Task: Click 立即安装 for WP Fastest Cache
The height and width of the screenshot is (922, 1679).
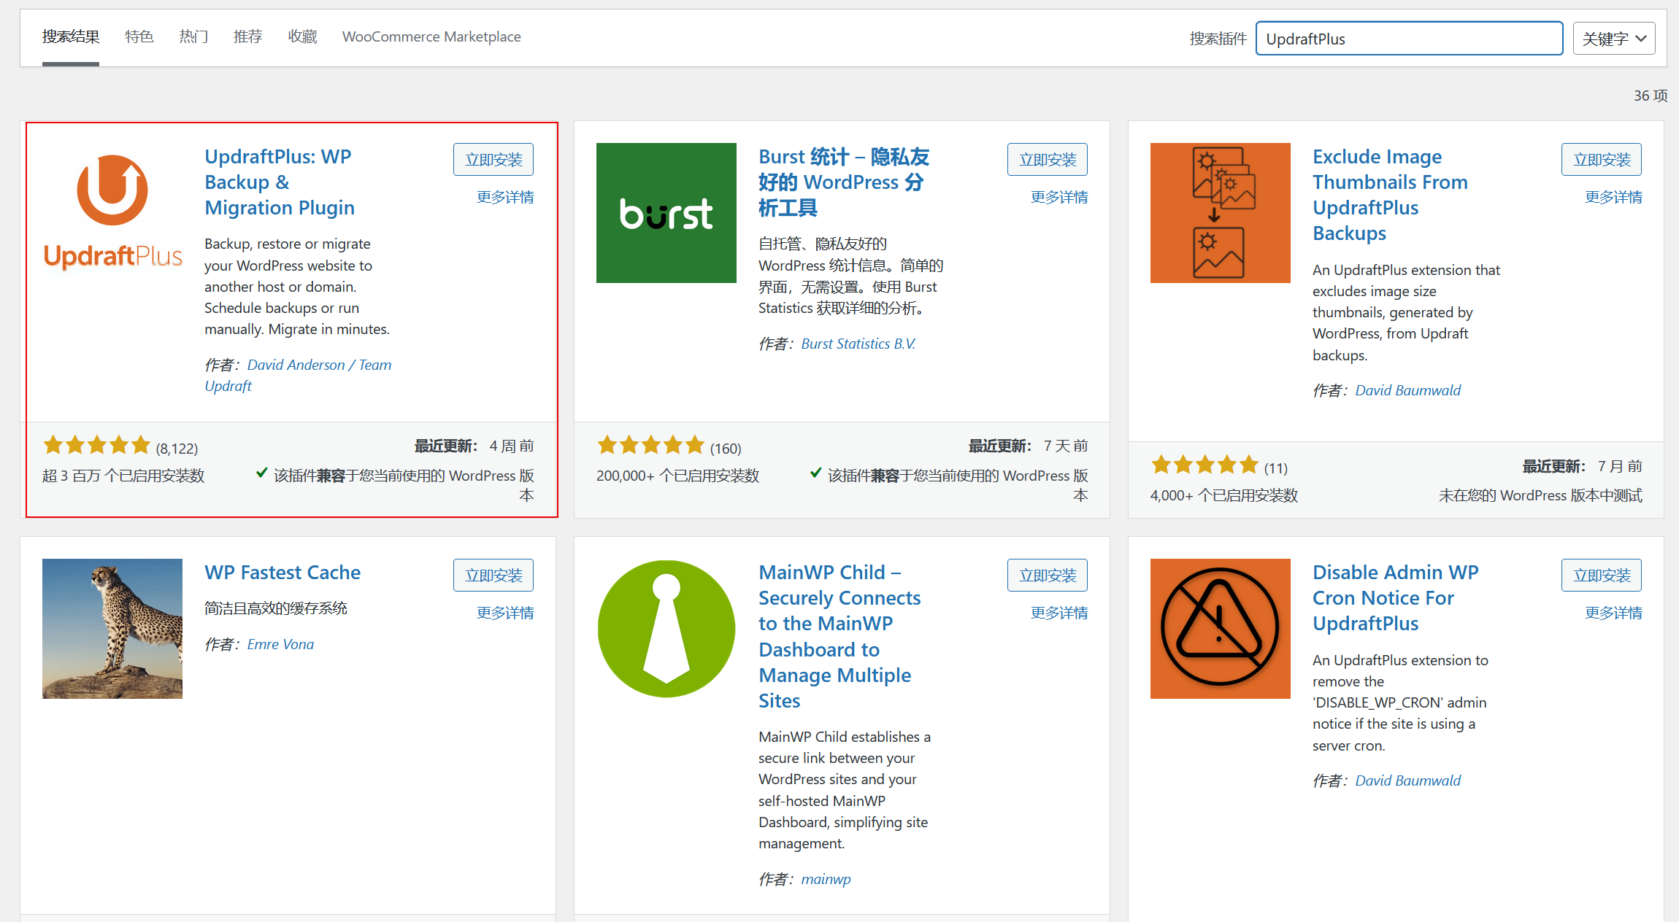Action: [493, 576]
